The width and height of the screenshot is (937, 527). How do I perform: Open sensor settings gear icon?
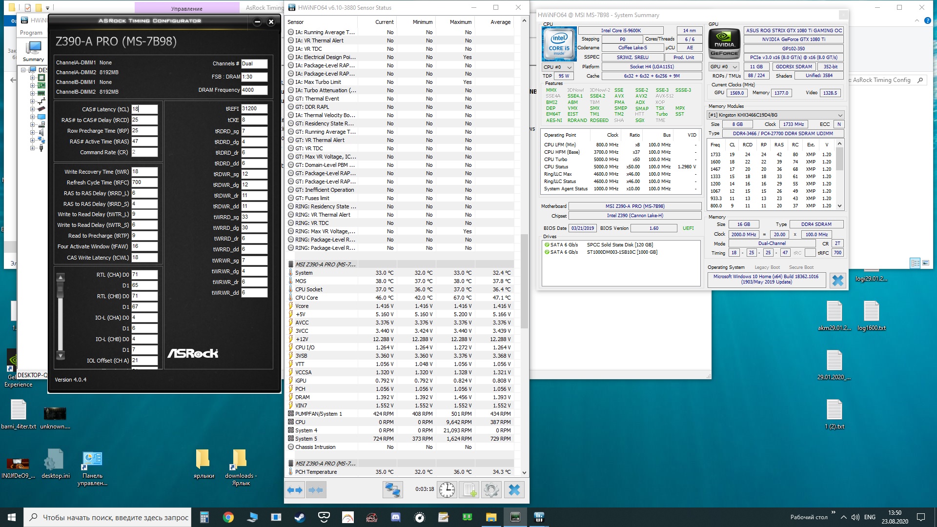point(491,490)
